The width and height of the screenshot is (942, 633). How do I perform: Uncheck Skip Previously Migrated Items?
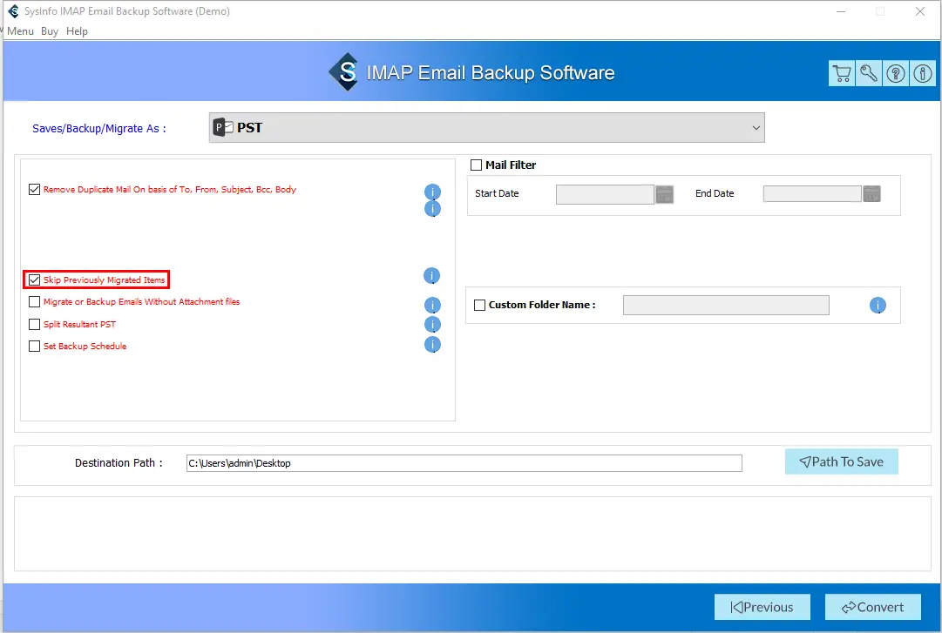tap(34, 280)
